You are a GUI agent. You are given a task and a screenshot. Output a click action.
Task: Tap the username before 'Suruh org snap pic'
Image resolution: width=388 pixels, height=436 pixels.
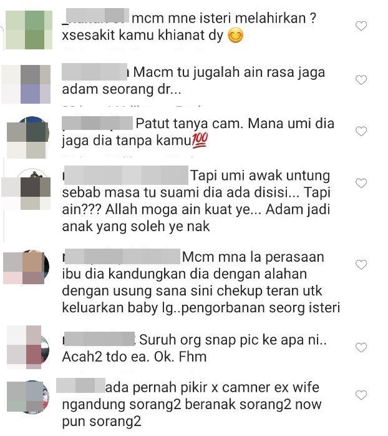[99, 339]
